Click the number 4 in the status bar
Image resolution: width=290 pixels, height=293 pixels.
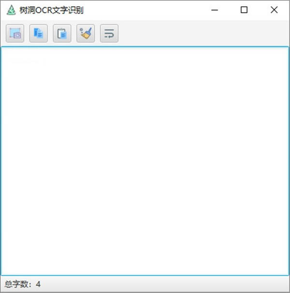[x=38, y=284]
